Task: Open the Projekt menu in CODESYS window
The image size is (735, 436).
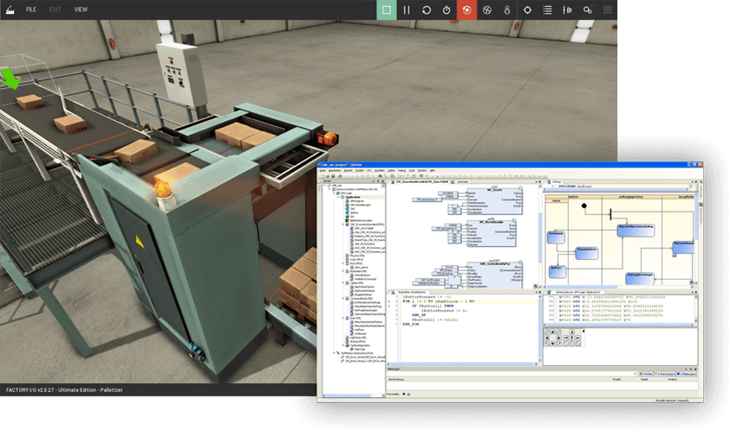Action: click(x=359, y=171)
